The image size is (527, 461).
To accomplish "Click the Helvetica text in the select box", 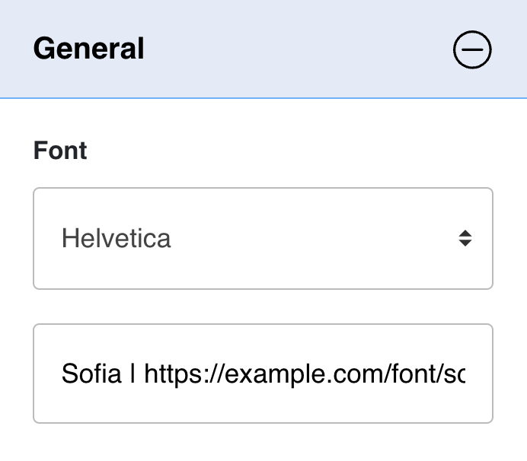I will pos(117,238).
